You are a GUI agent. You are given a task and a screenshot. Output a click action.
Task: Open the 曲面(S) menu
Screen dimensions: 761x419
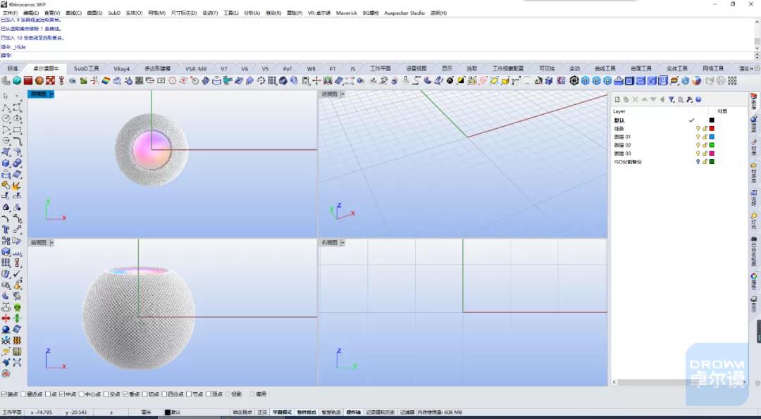click(x=94, y=13)
